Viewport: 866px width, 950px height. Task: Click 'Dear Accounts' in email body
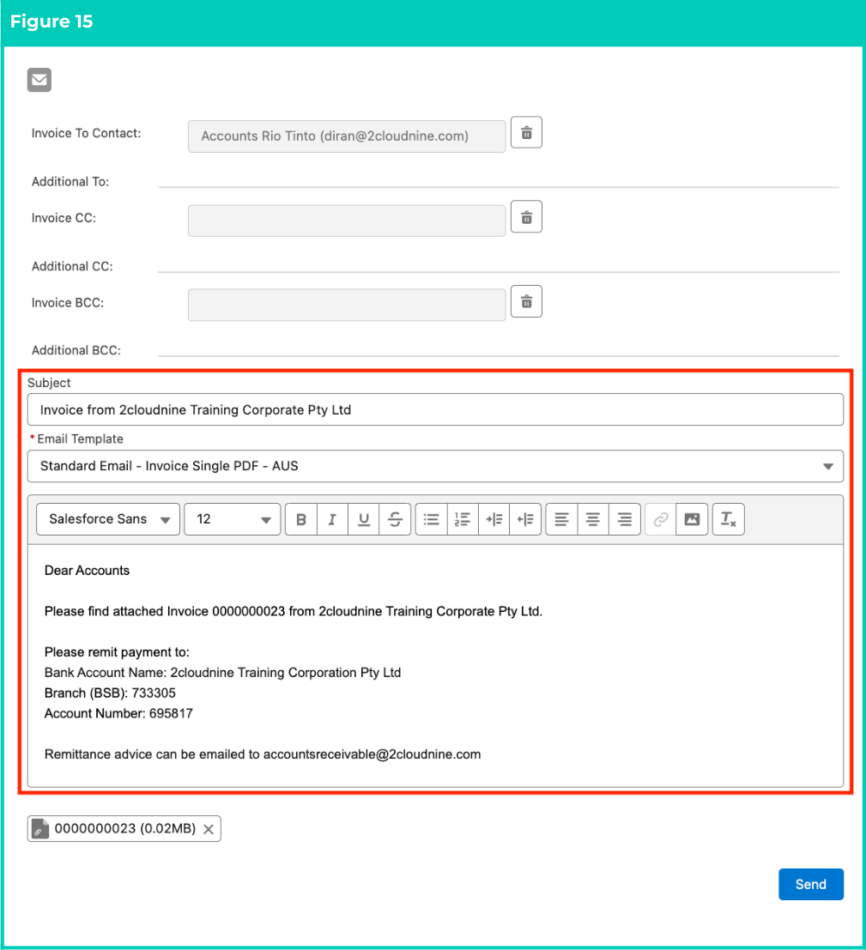[87, 571]
